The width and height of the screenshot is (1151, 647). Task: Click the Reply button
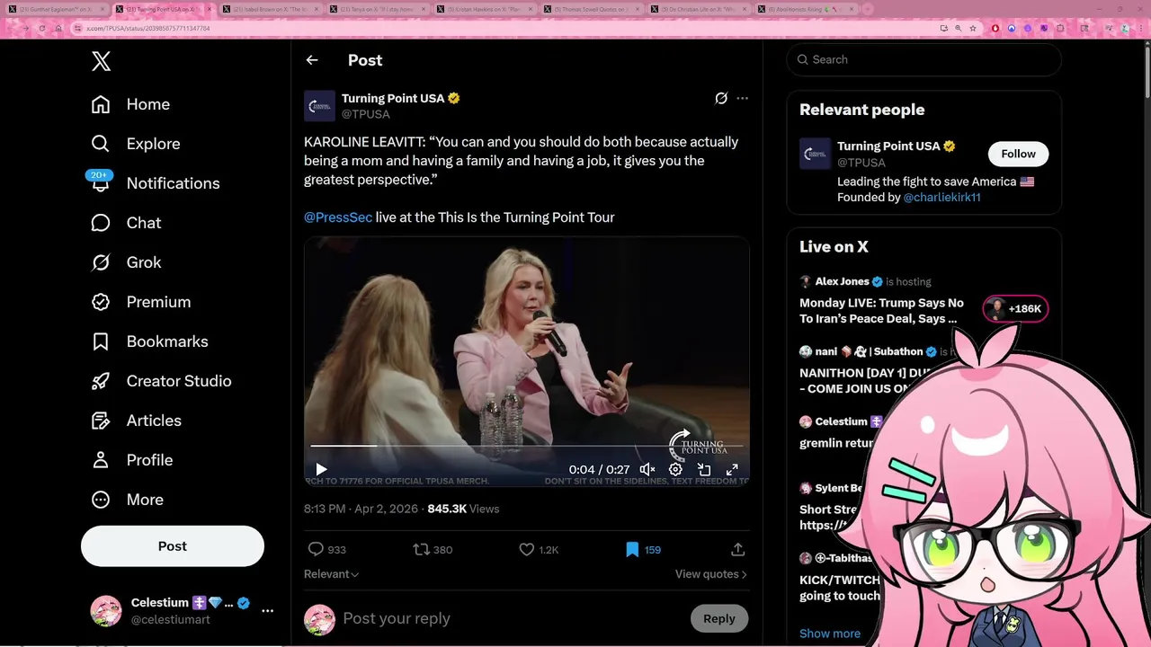[x=719, y=618]
